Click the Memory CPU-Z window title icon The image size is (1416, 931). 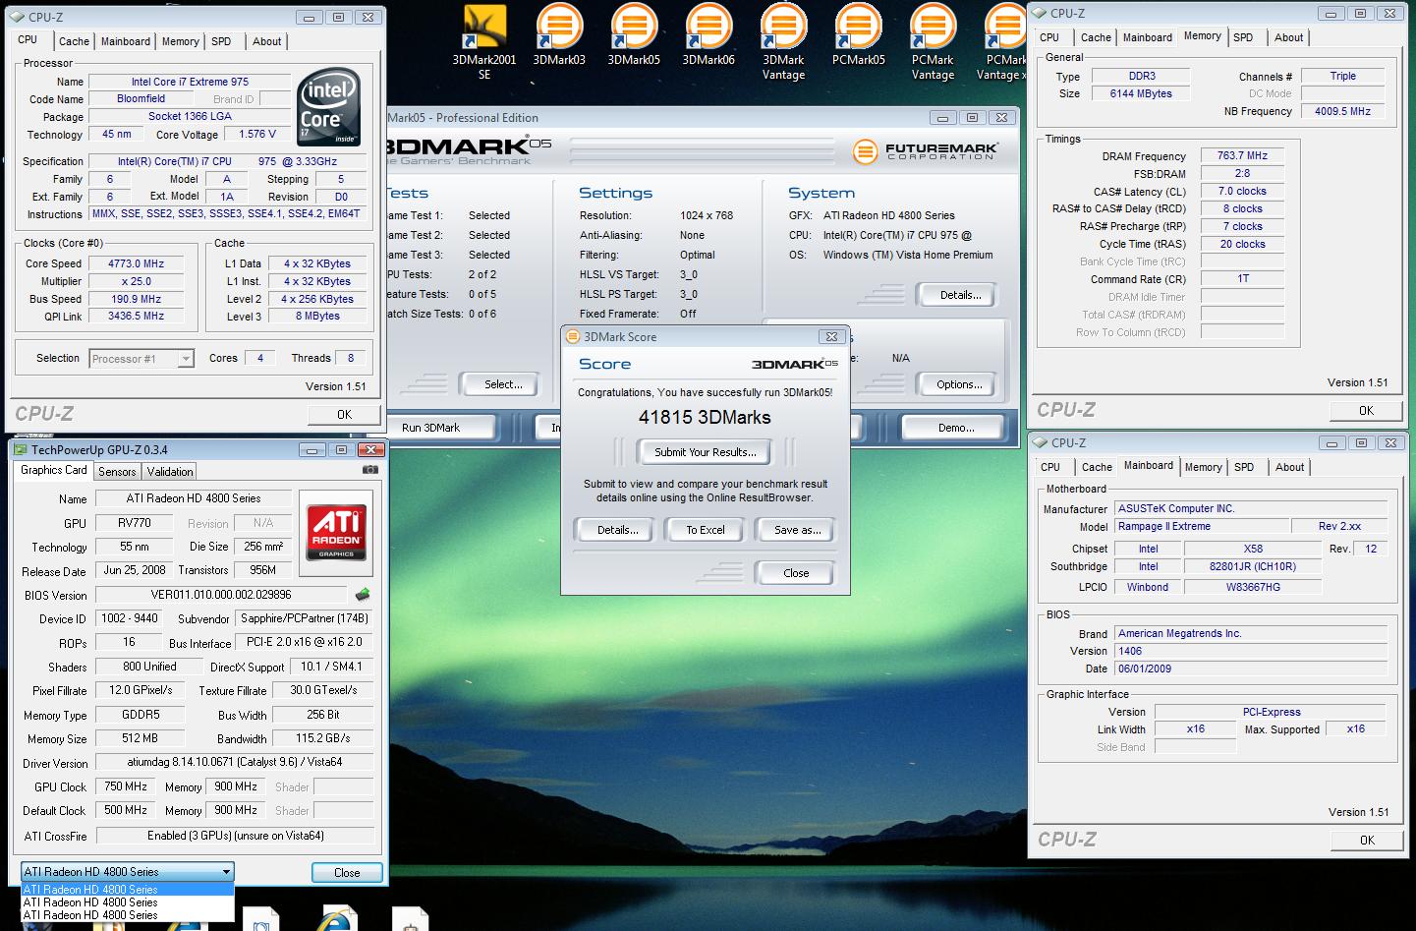pyautogui.click(x=1040, y=14)
